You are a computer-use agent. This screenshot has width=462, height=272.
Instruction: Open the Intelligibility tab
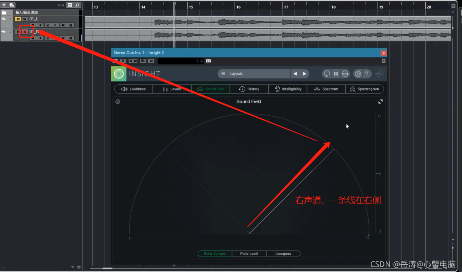(x=287, y=89)
